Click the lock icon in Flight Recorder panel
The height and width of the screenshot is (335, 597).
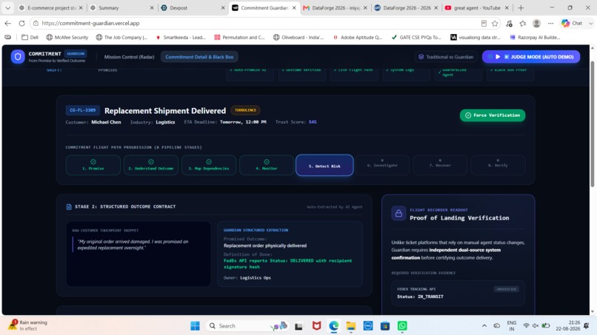click(398, 213)
